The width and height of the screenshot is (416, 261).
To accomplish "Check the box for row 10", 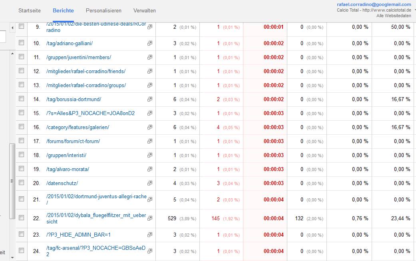I will coord(22,43).
